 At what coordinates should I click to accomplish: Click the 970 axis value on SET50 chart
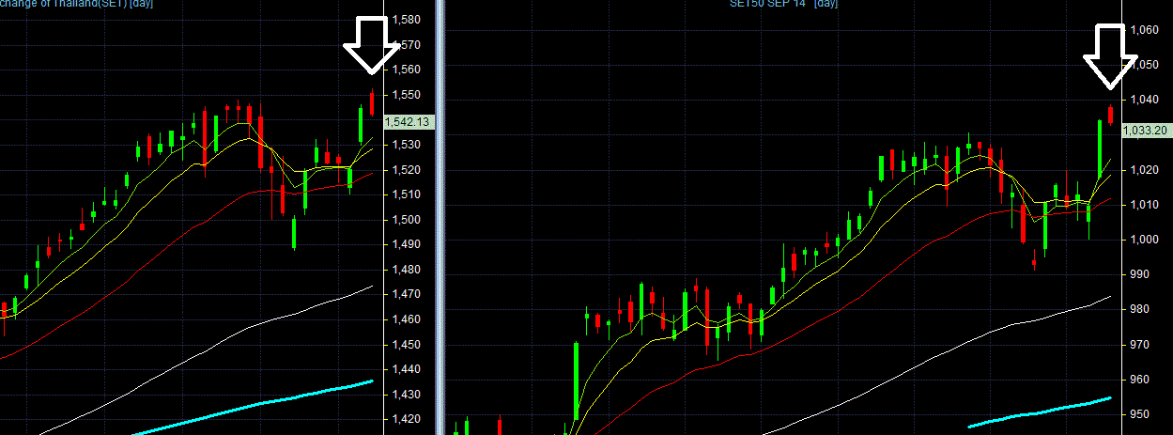(1139, 345)
